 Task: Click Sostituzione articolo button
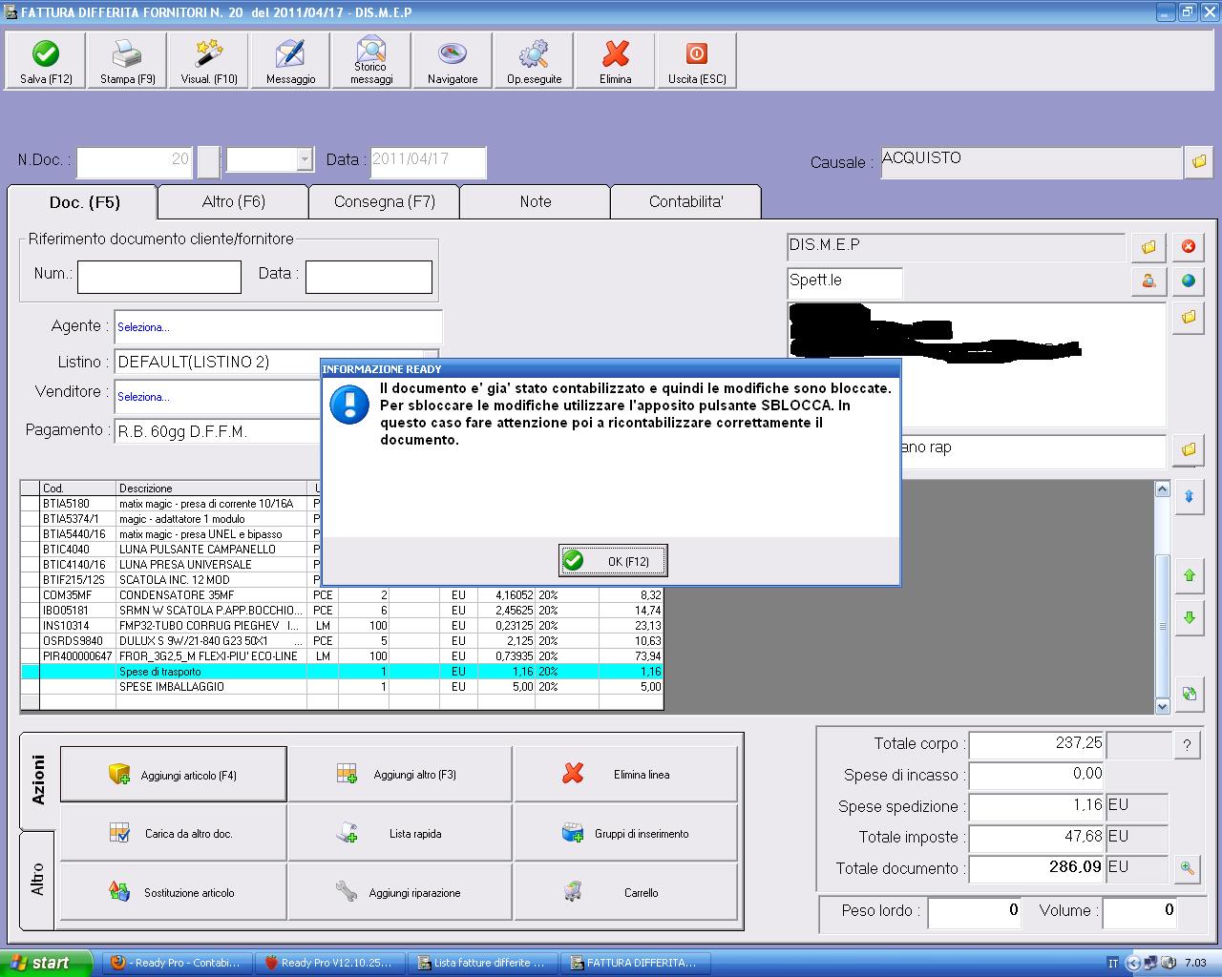173,892
